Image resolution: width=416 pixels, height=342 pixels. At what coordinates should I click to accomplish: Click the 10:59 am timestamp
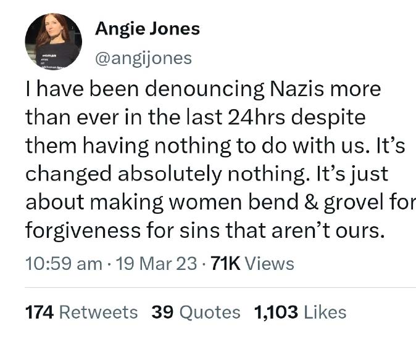[63, 264]
